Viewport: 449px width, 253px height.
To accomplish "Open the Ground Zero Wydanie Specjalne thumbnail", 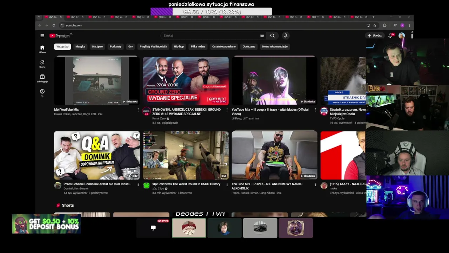I will coord(186,81).
